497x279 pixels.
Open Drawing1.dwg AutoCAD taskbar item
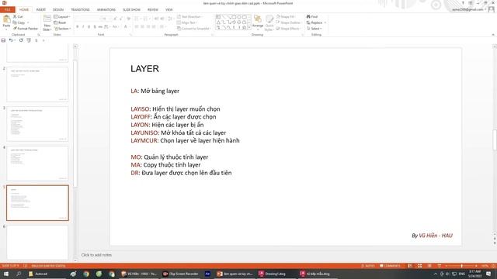coord(273,274)
